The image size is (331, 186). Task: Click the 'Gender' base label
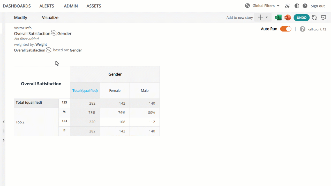pos(76,50)
